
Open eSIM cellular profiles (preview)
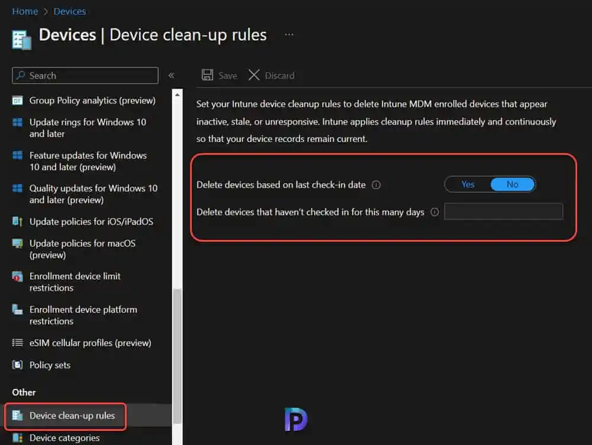pyautogui.click(x=90, y=343)
